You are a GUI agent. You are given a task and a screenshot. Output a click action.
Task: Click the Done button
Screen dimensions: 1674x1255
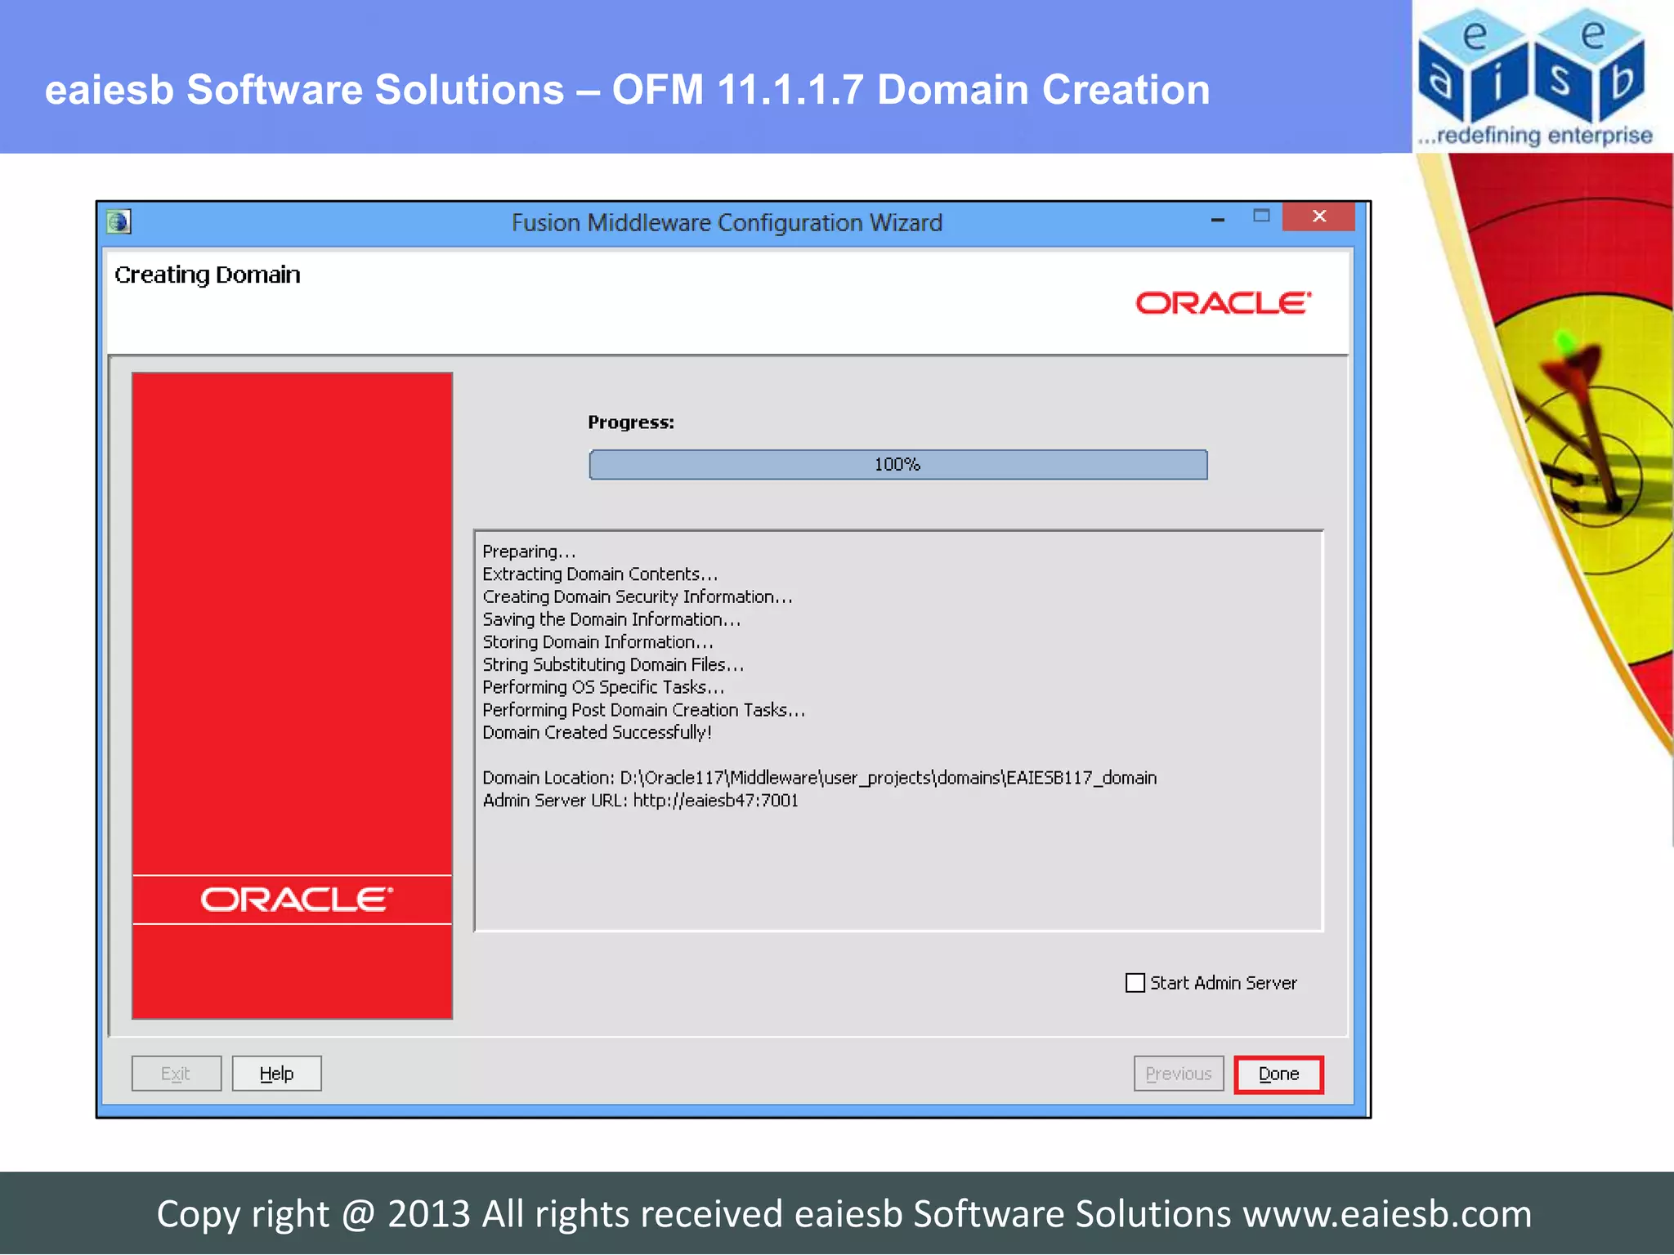(1278, 1074)
